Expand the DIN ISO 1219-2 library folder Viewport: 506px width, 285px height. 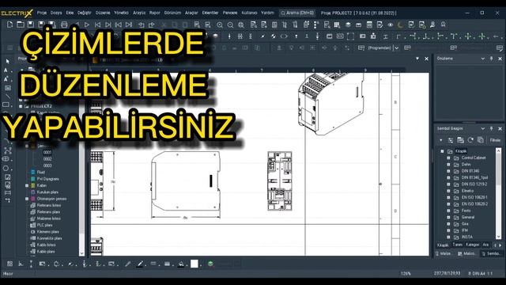tap(448, 184)
